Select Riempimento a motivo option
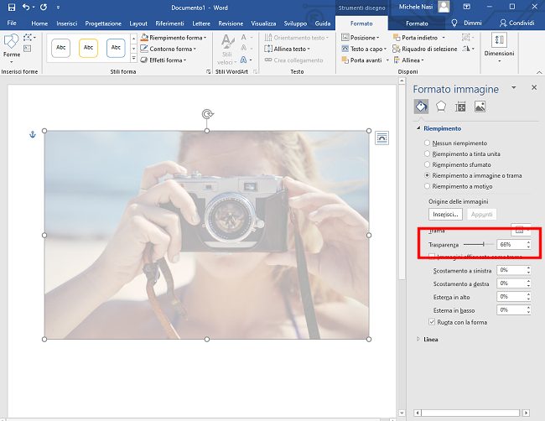The height and width of the screenshot is (421, 545). pos(427,186)
